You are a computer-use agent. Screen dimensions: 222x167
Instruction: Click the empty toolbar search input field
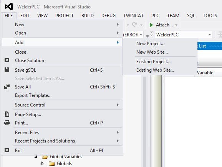coord(201,25)
